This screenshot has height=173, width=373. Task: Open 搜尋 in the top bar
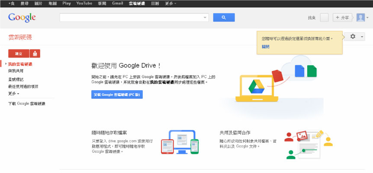[x=25, y=3]
